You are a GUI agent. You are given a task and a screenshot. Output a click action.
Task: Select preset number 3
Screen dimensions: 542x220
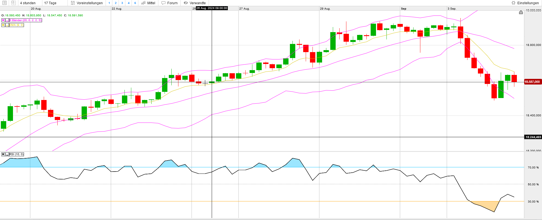coord(122,3)
